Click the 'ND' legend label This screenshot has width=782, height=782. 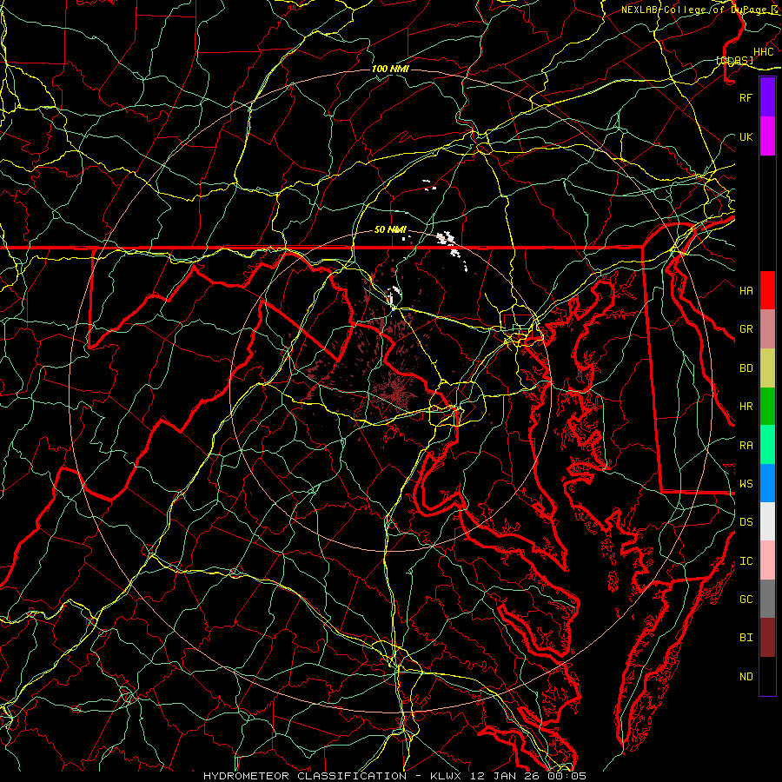(746, 676)
